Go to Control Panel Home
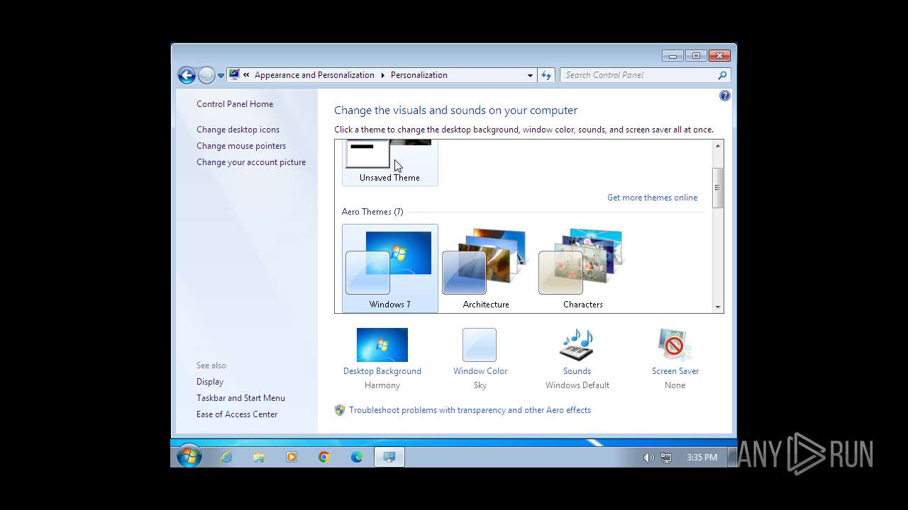Image resolution: width=908 pixels, height=510 pixels. click(x=235, y=104)
